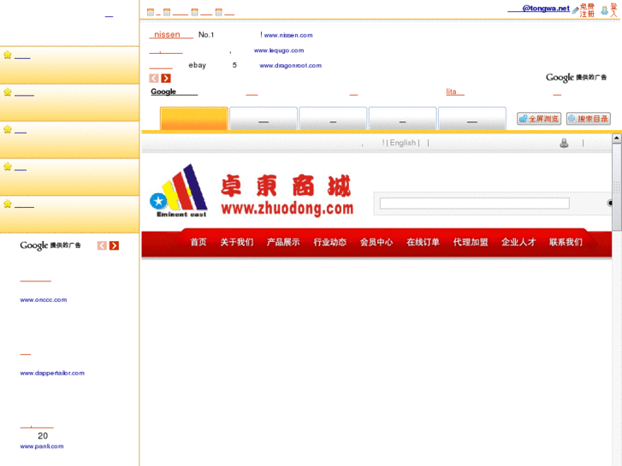The height and width of the screenshot is (466, 622).
Task: Focus the zhuodong search input field
Action: click(475, 204)
